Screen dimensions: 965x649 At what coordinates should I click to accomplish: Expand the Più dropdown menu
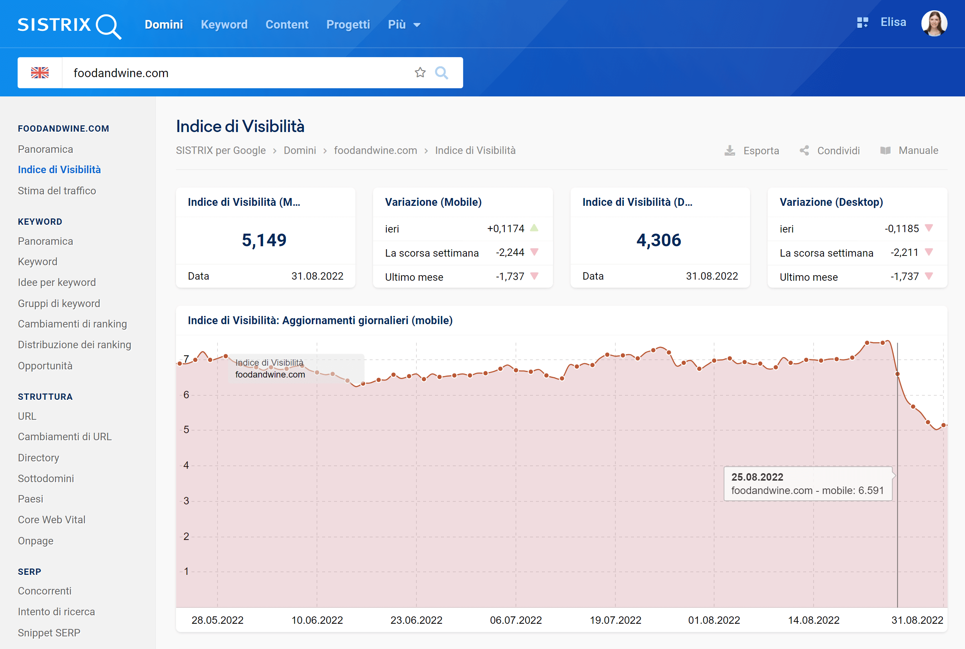[x=404, y=25]
